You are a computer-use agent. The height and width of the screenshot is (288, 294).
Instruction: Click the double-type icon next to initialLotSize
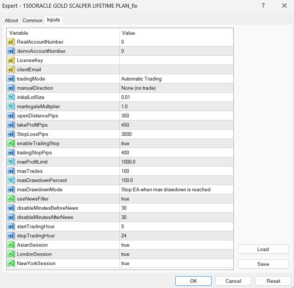pos(11,97)
